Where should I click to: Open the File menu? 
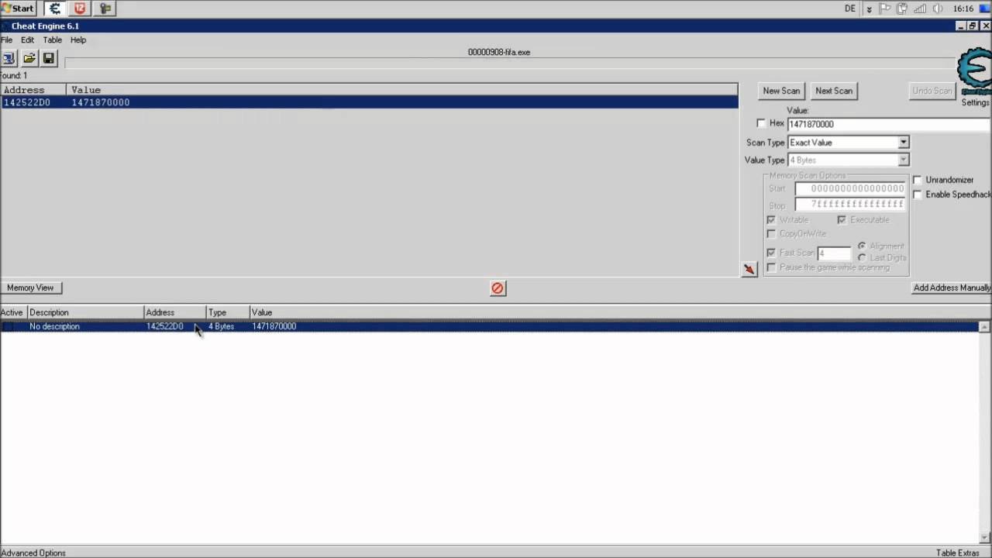[x=6, y=40]
